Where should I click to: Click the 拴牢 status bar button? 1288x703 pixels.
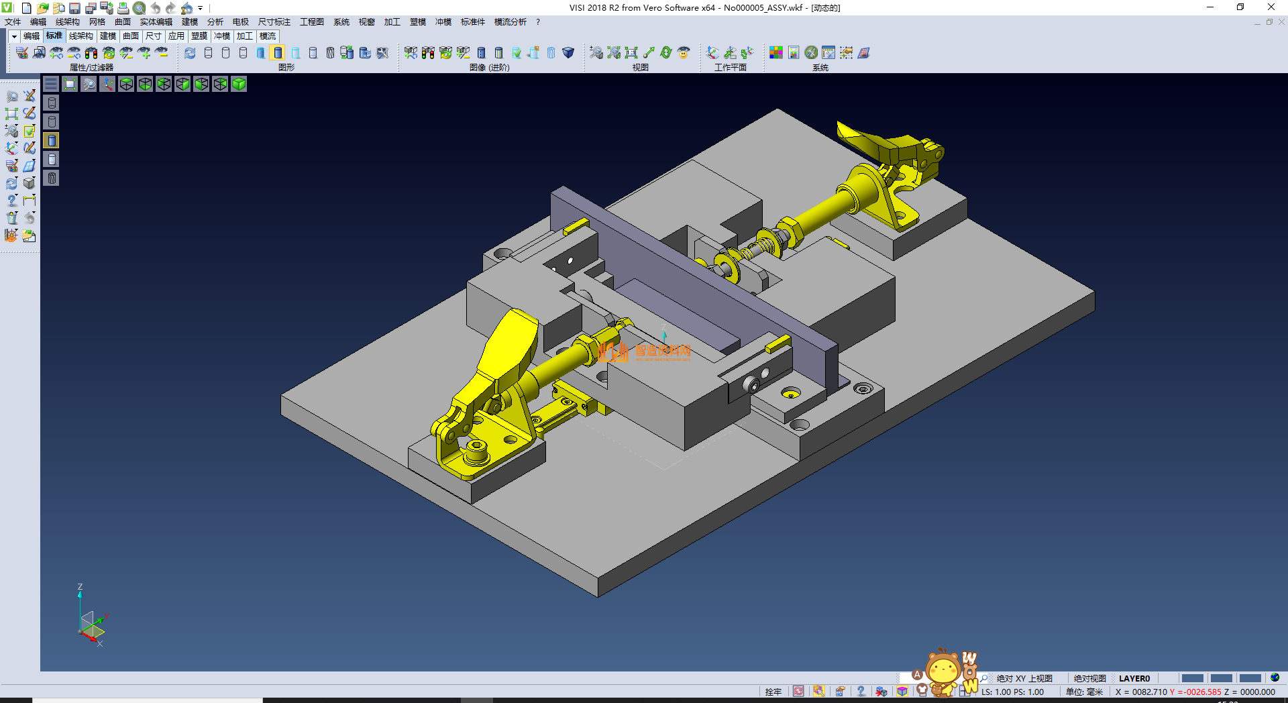click(773, 692)
